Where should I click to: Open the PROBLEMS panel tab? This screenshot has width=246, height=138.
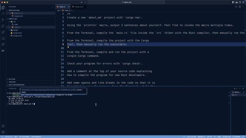click(x=12, y=89)
